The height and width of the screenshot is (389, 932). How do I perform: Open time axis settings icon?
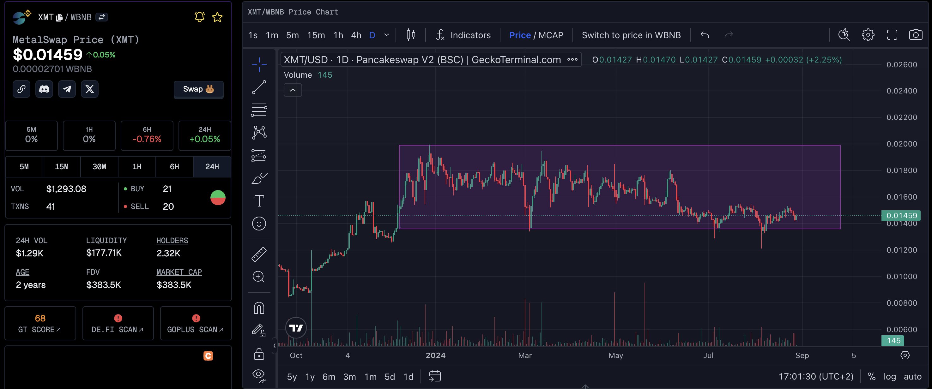pos(905,356)
